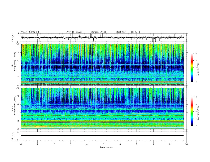Click the "Time (min)" axis label
The image size is (210, 162).
pos(106,147)
